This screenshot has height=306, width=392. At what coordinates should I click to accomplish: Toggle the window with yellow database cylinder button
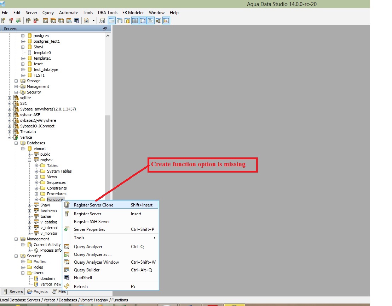127,21
